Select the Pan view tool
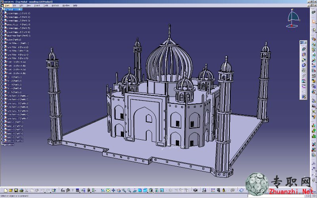 [x=113, y=190]
